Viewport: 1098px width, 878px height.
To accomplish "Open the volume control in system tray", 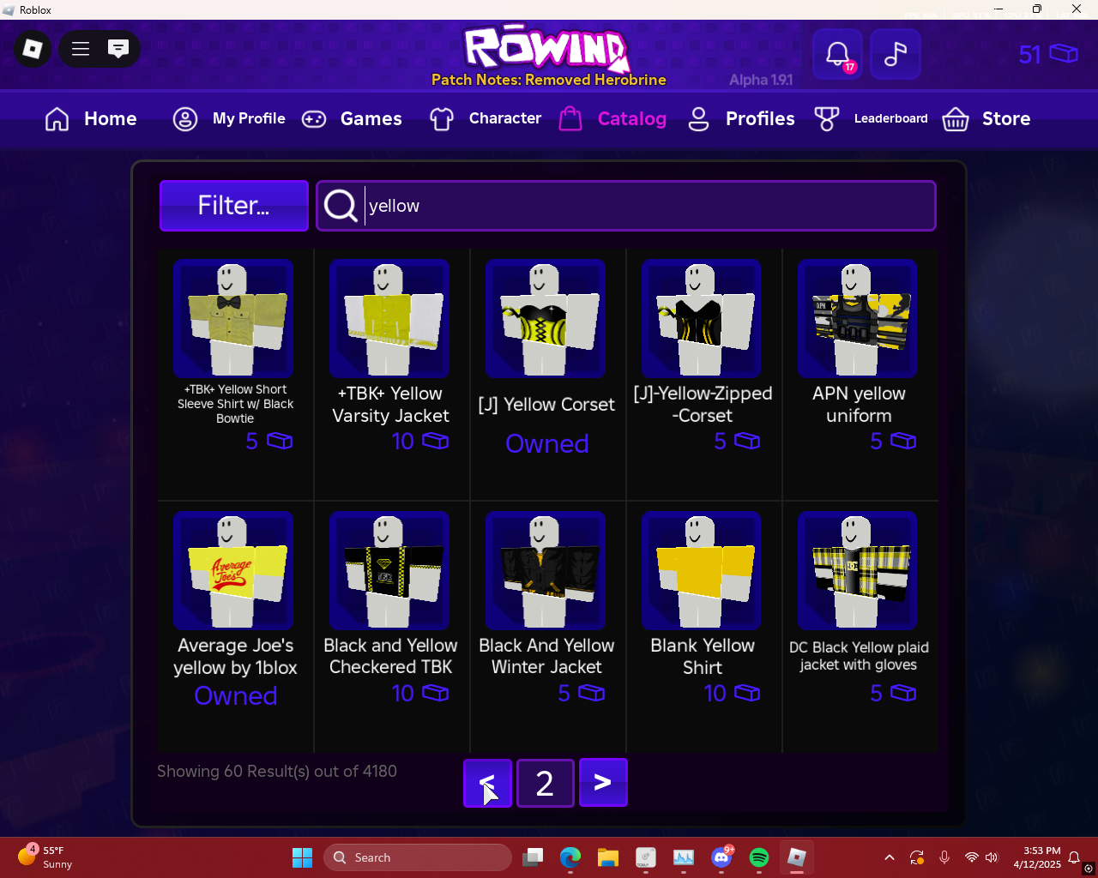I will (x=992, y=857).
